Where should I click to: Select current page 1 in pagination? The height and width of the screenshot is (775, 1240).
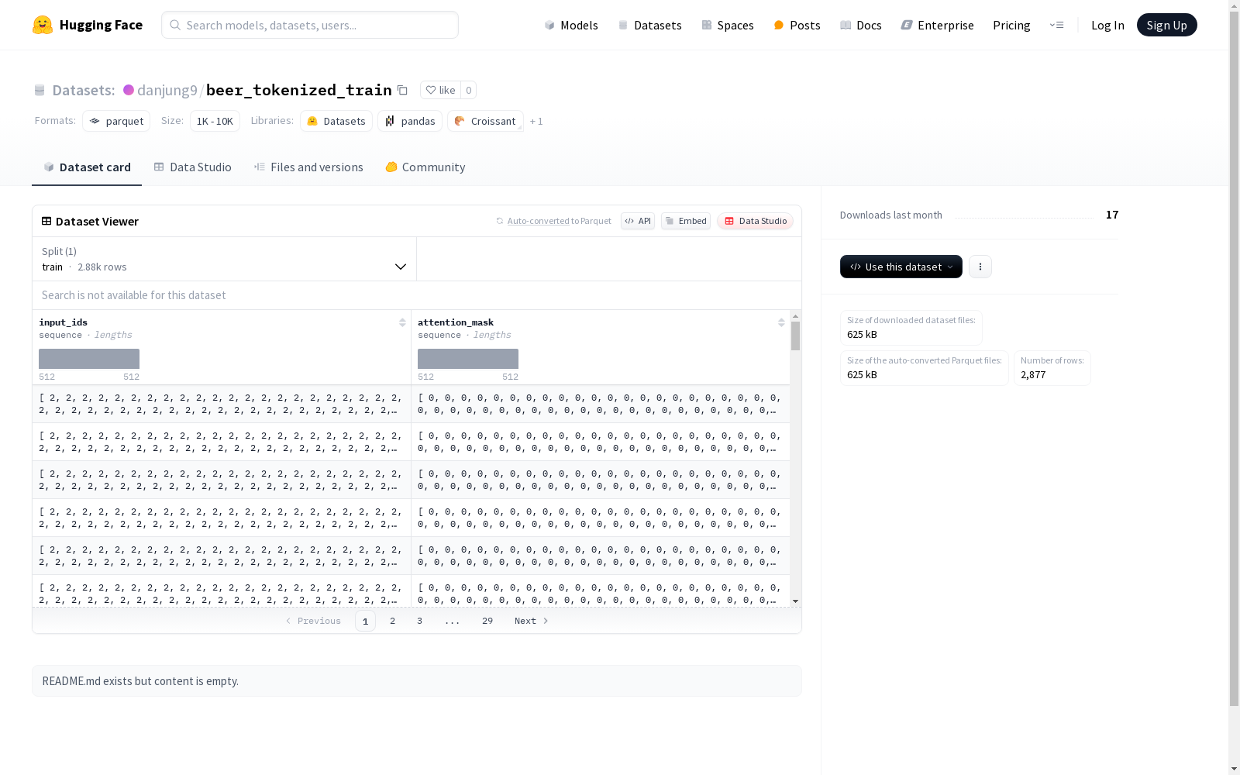click(365, 621)
